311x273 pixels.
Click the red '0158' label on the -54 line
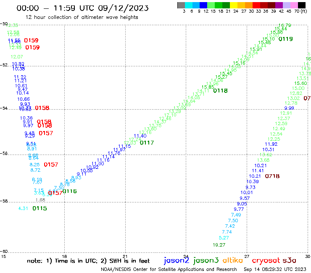click(x=42, y=108)
